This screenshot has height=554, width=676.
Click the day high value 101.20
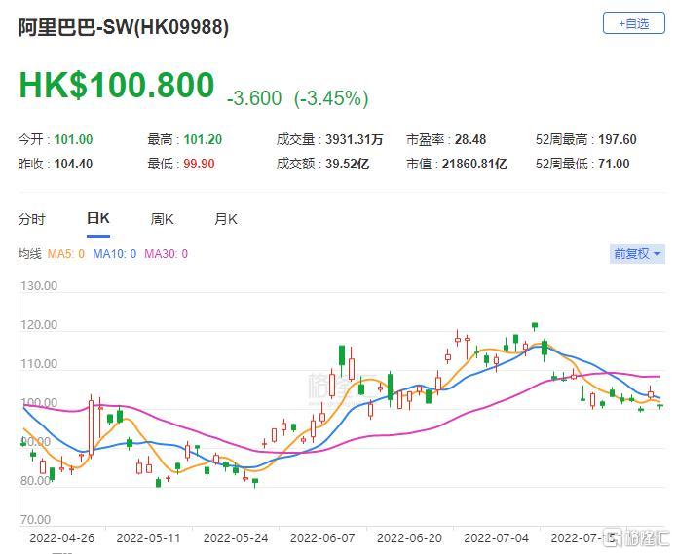click(203, 139)
